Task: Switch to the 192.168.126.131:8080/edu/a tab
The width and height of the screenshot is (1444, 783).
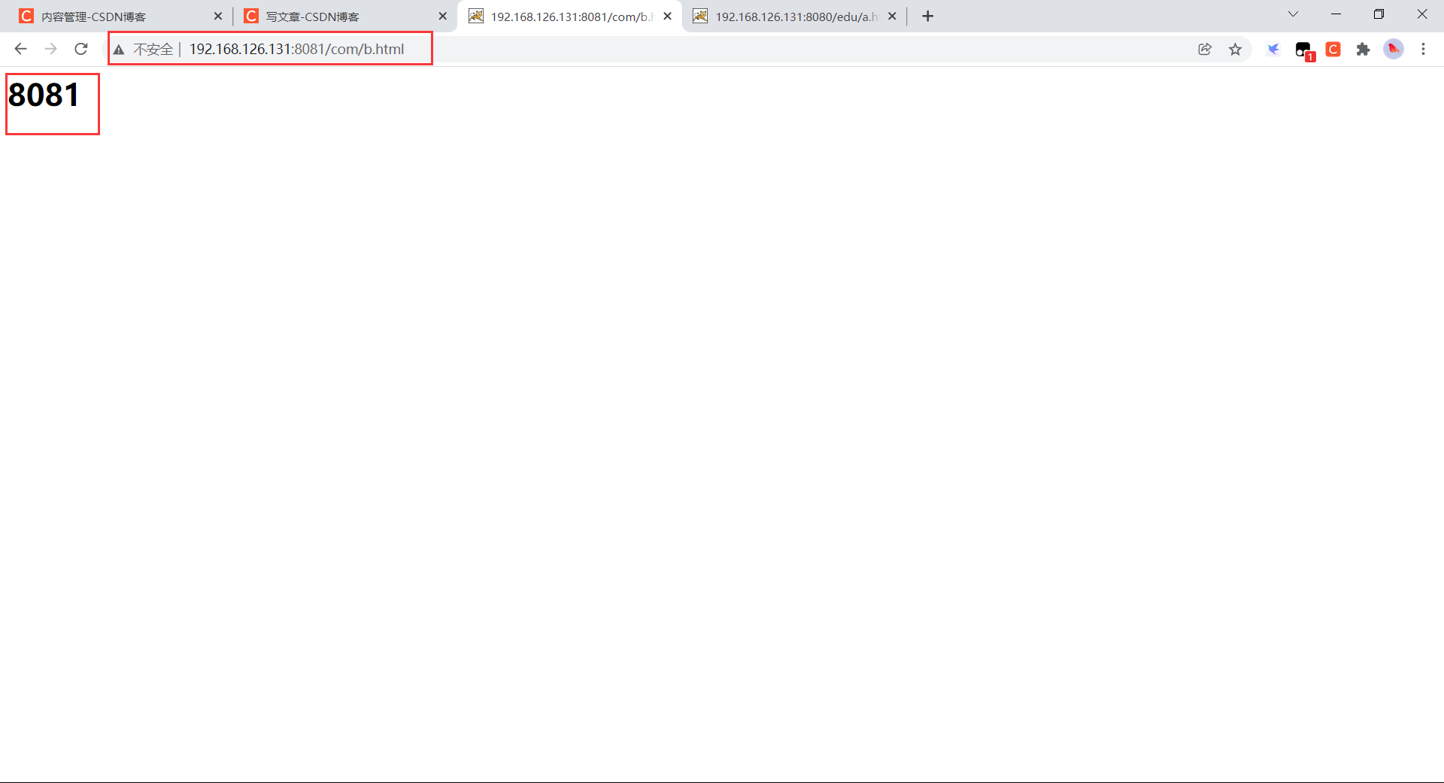Action: [x=795, y=16]
